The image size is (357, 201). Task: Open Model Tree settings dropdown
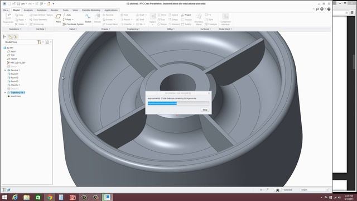pyautogui.click(x=40, y=42)
